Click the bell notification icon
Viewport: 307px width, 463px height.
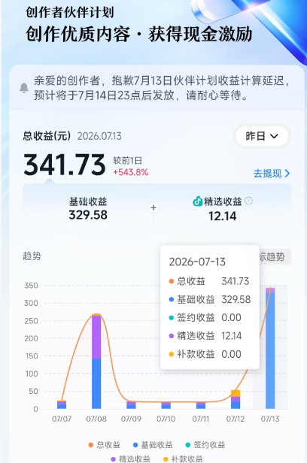point(24,88)
